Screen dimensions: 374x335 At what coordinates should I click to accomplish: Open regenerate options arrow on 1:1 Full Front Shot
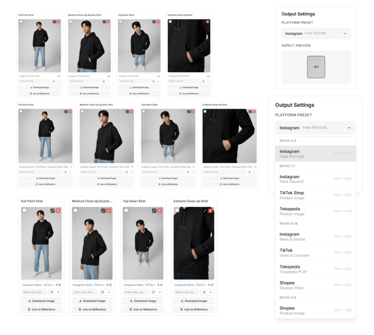[x=70, y=172]
